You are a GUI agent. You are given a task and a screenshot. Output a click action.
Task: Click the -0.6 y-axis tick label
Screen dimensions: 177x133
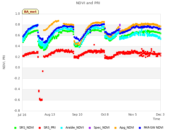pos(17,100)
